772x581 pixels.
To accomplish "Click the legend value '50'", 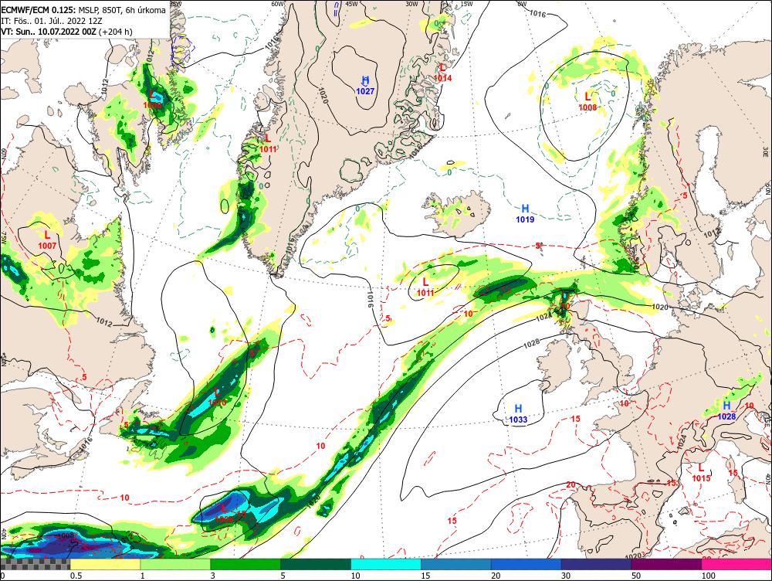I will click(x=637, y=576).
